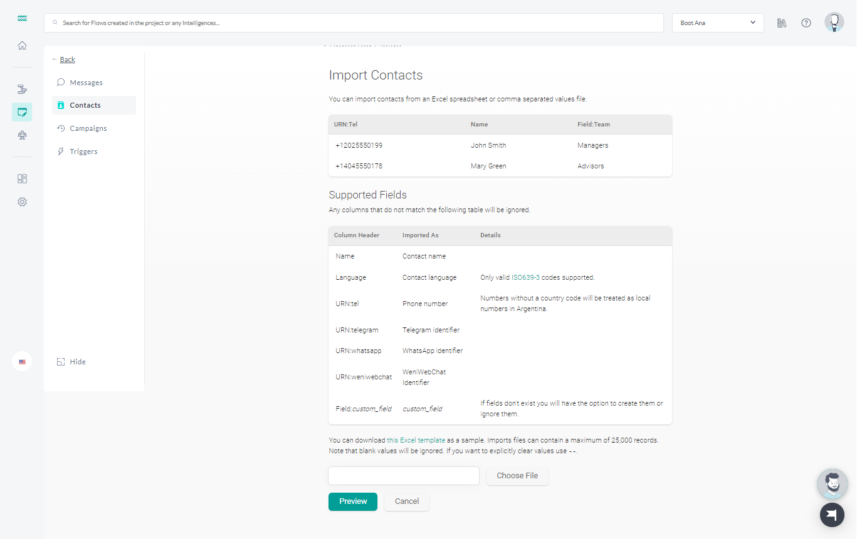Open the Triggers menu item
The width and height of the screenshot is (857, 539).
coord(83,151)
